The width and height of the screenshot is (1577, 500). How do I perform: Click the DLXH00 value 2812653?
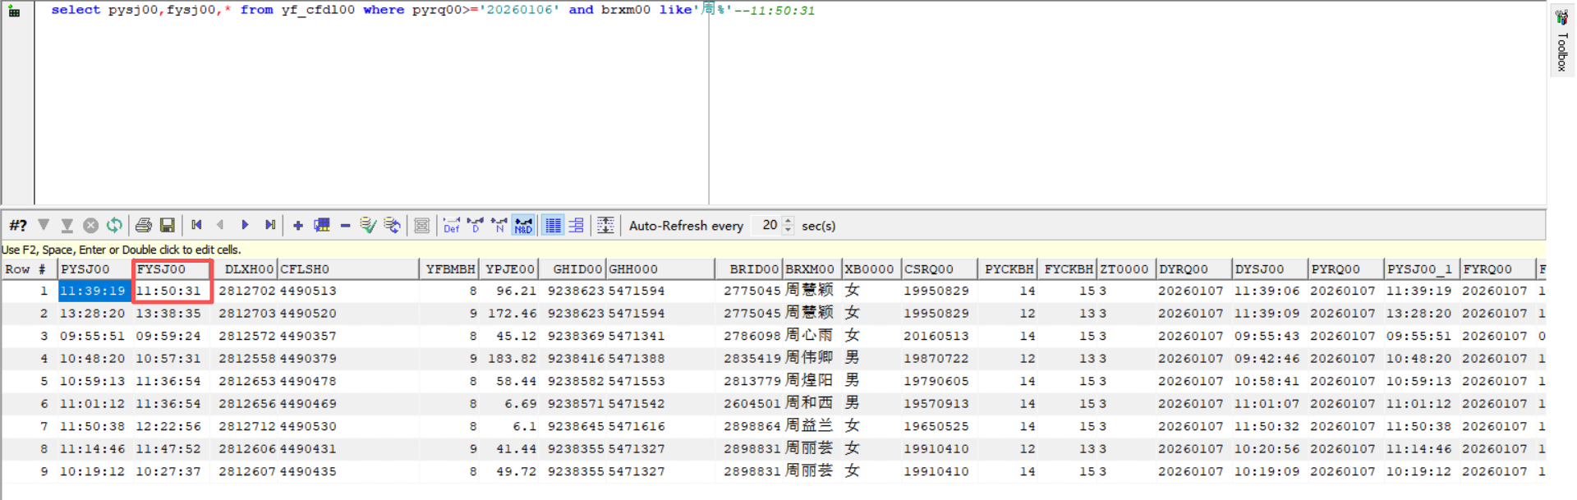244,382
